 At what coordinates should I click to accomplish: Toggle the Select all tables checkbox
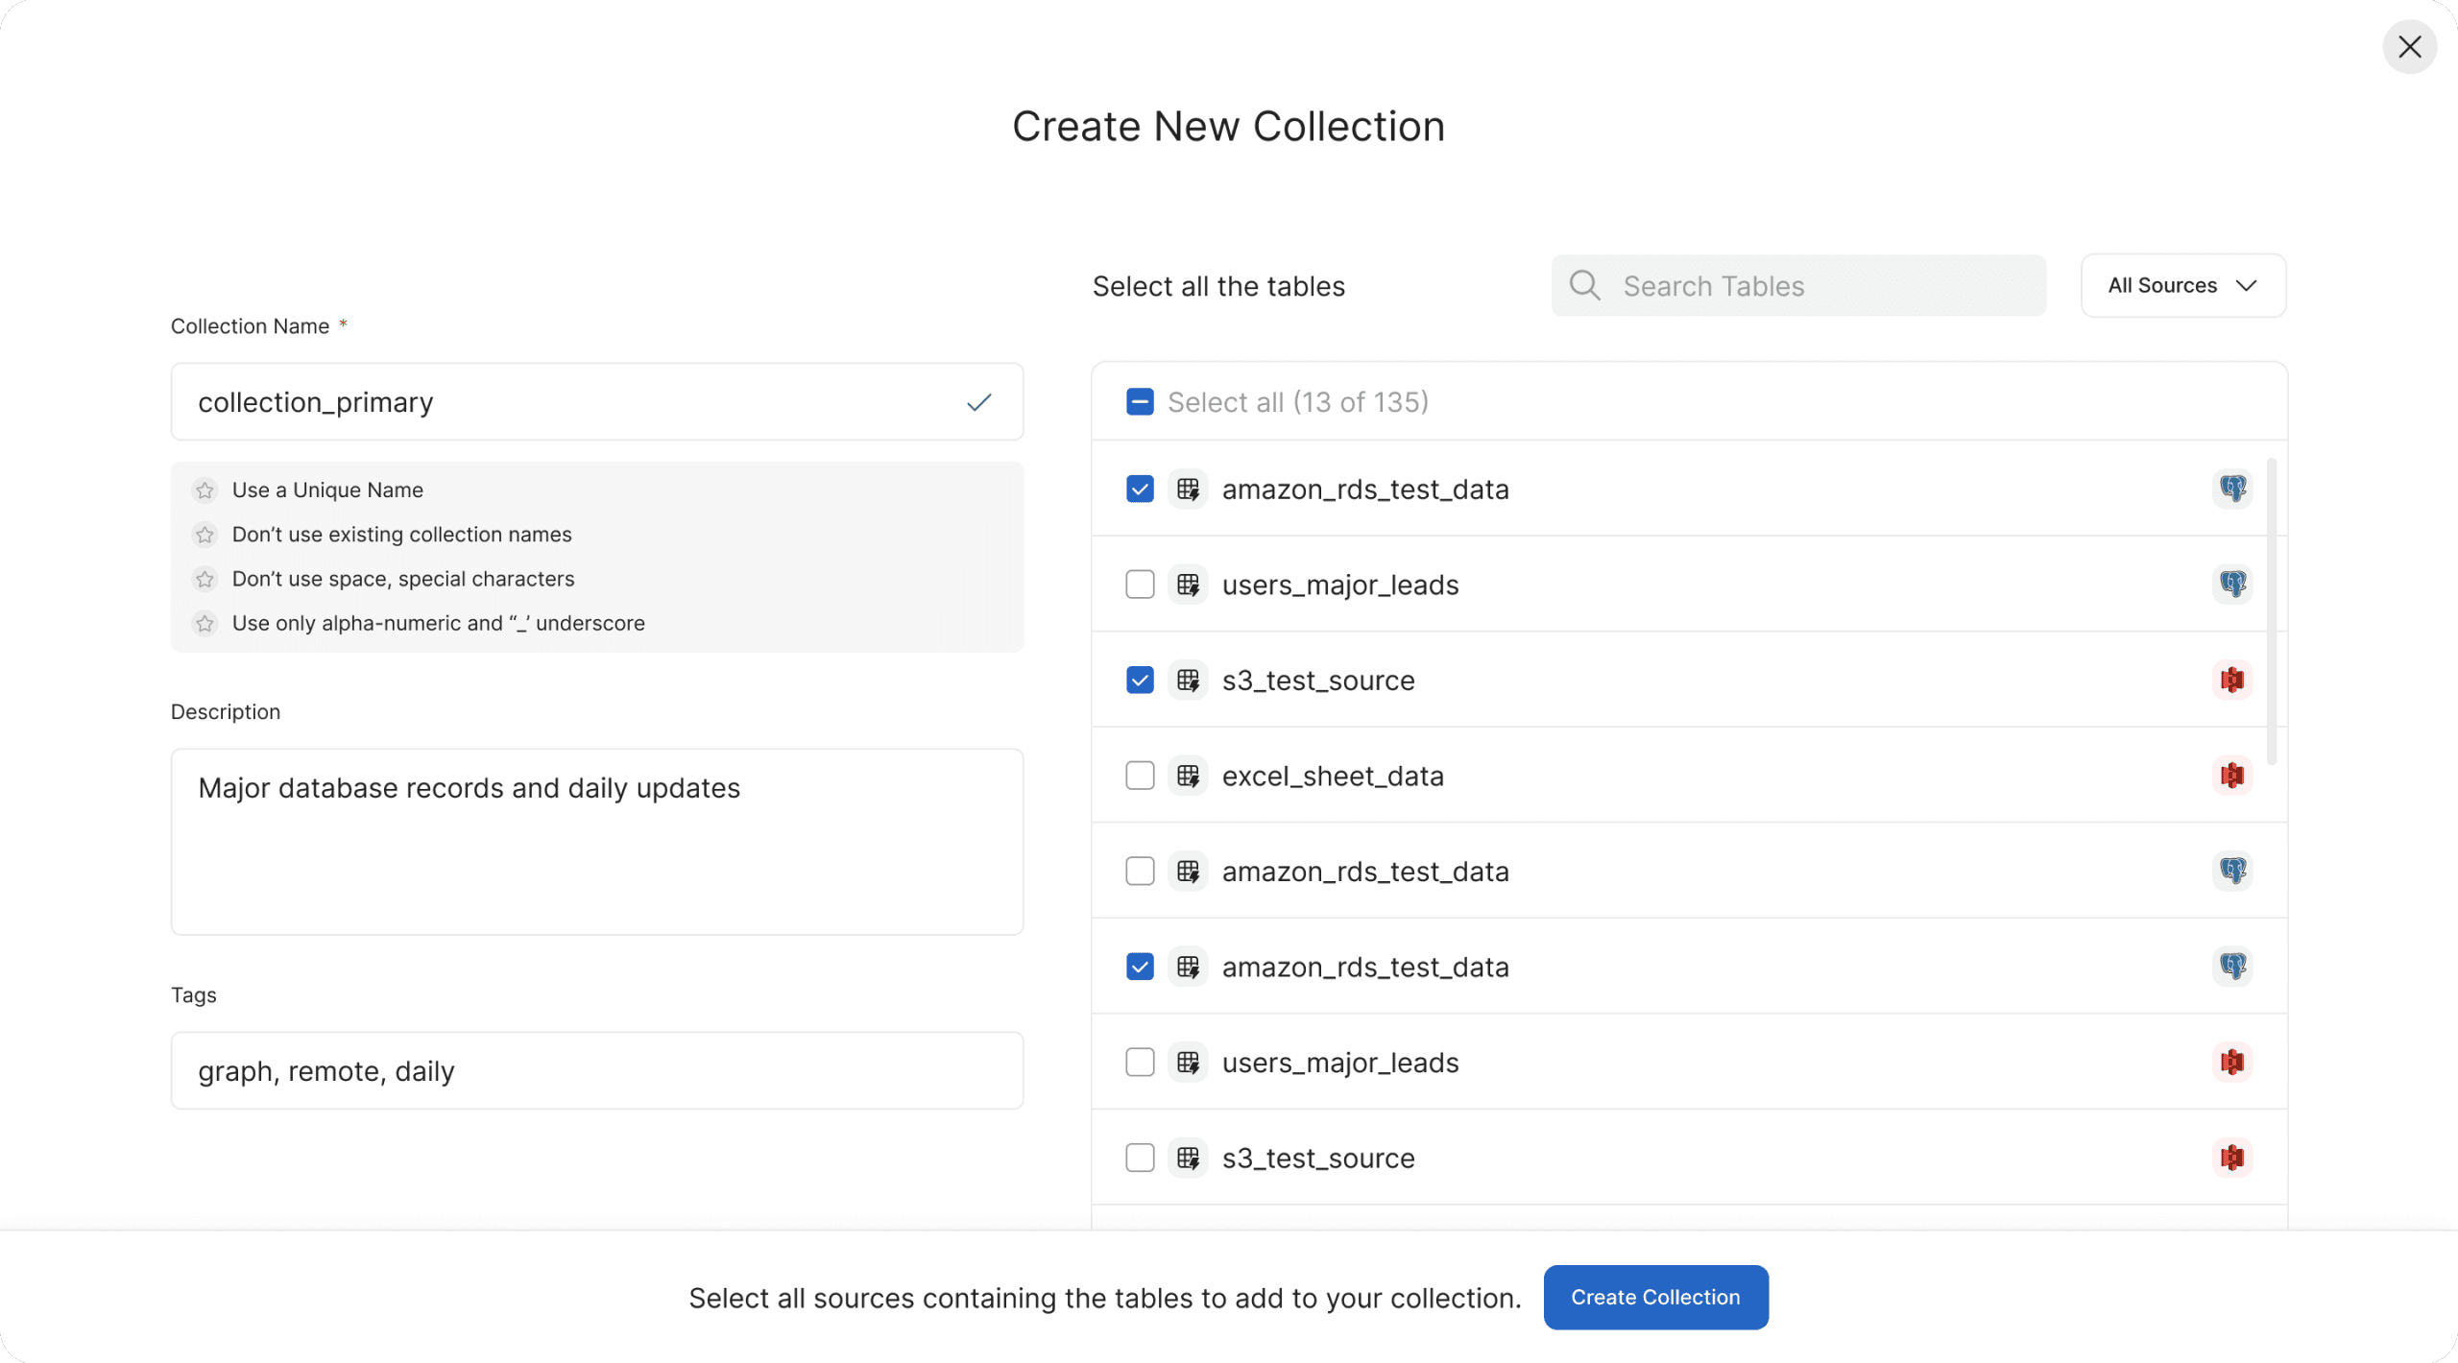click(x=1140, y=402)
